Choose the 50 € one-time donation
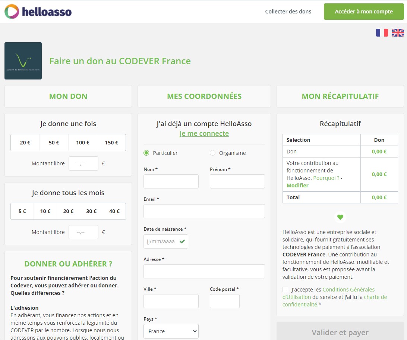 54,143
